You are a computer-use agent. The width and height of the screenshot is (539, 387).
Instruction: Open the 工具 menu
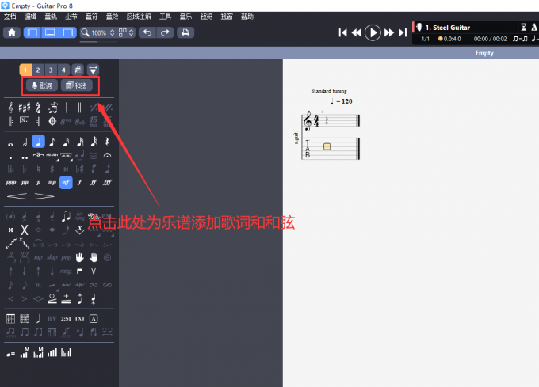165,16
